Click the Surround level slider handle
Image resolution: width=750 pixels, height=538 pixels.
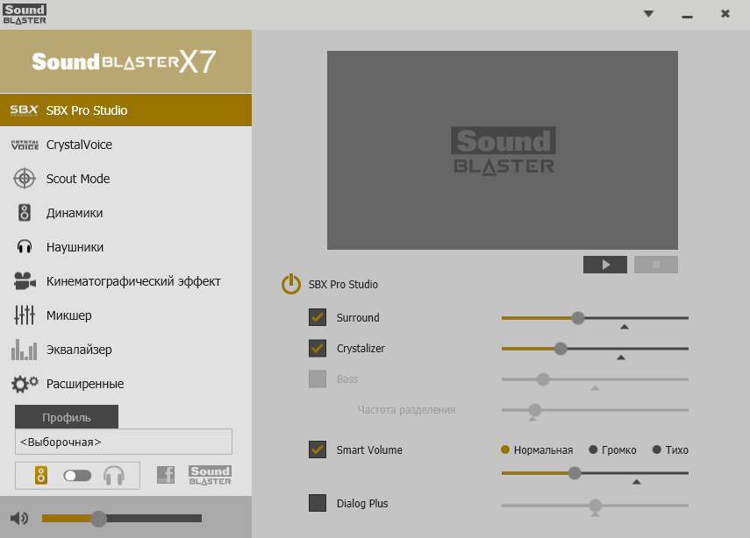point(578,318)
